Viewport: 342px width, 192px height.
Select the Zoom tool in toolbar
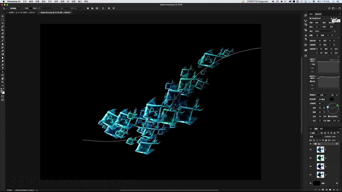3,82
